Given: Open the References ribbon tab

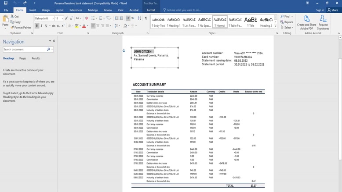Looking at the screenshot, I should click(76, 10).
